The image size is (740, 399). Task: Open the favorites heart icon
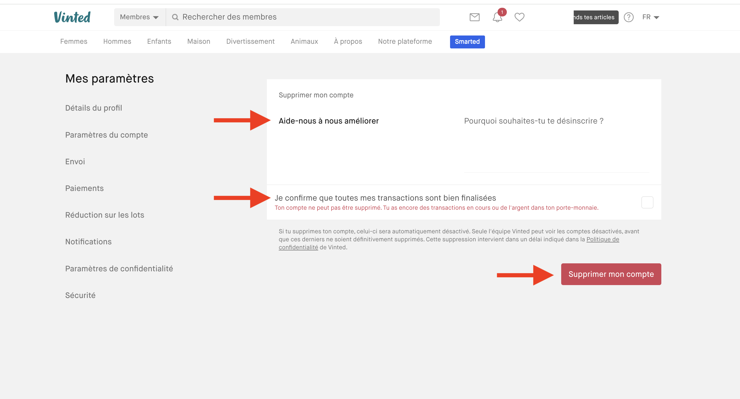tap(519, 17)
